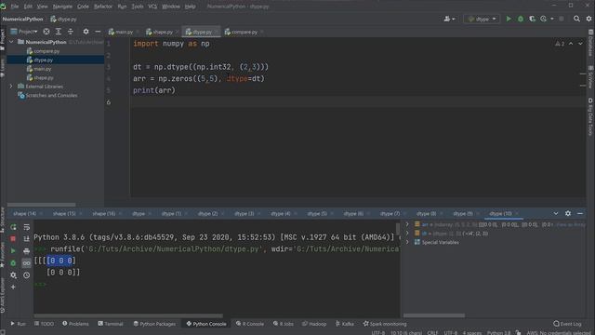Run the dtype configuration with the green play button
The width and height of the screenshot is (595, 335).
pyautogui.click(x=509, y=19)
